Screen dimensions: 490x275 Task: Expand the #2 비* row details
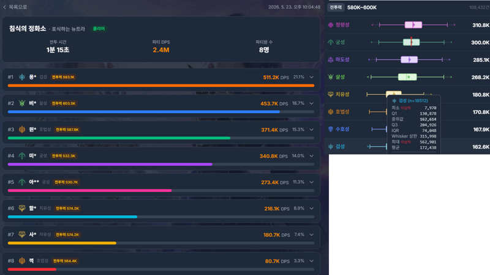point(312,103)
